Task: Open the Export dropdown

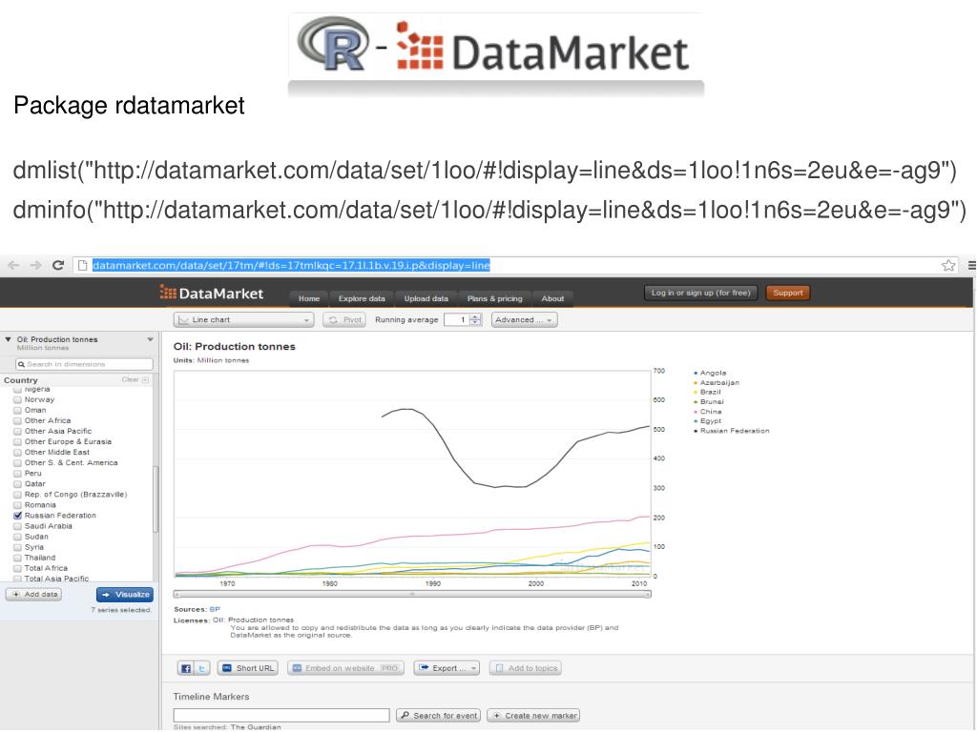Action: (x=447, y=668)
